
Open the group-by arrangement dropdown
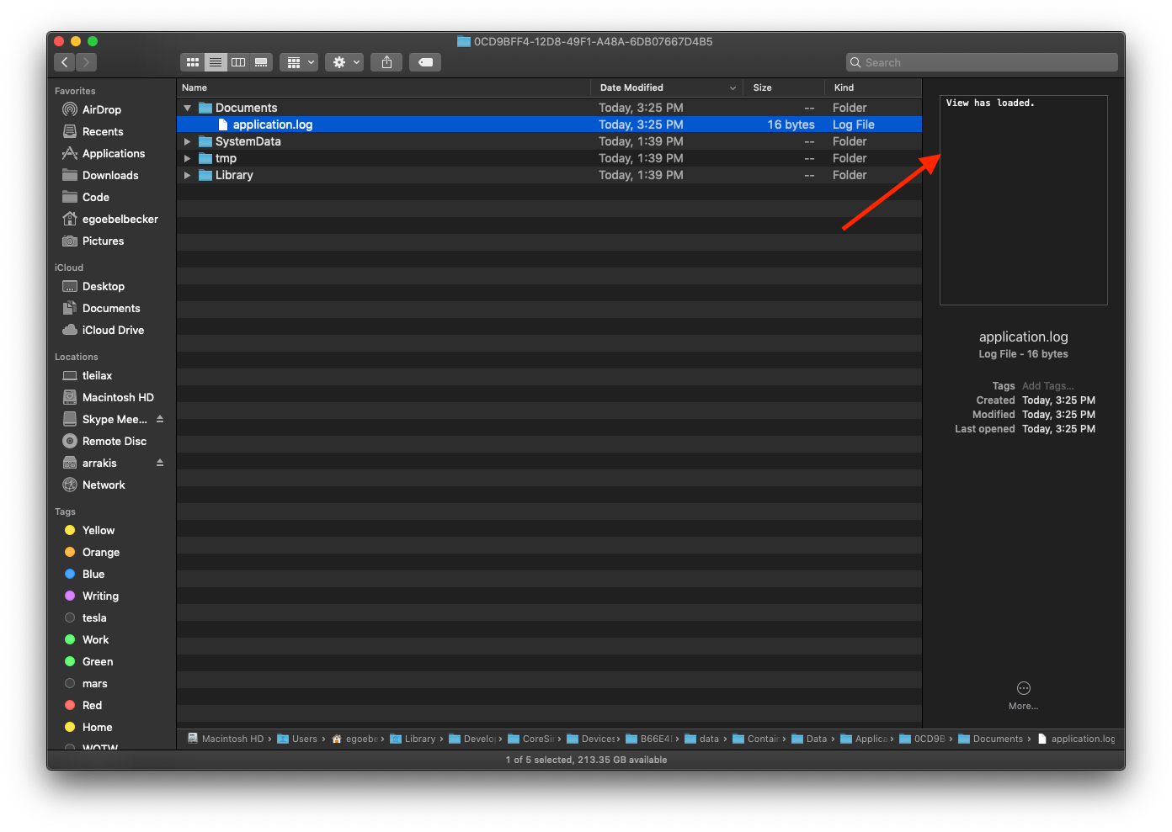(x=298, y=62)
